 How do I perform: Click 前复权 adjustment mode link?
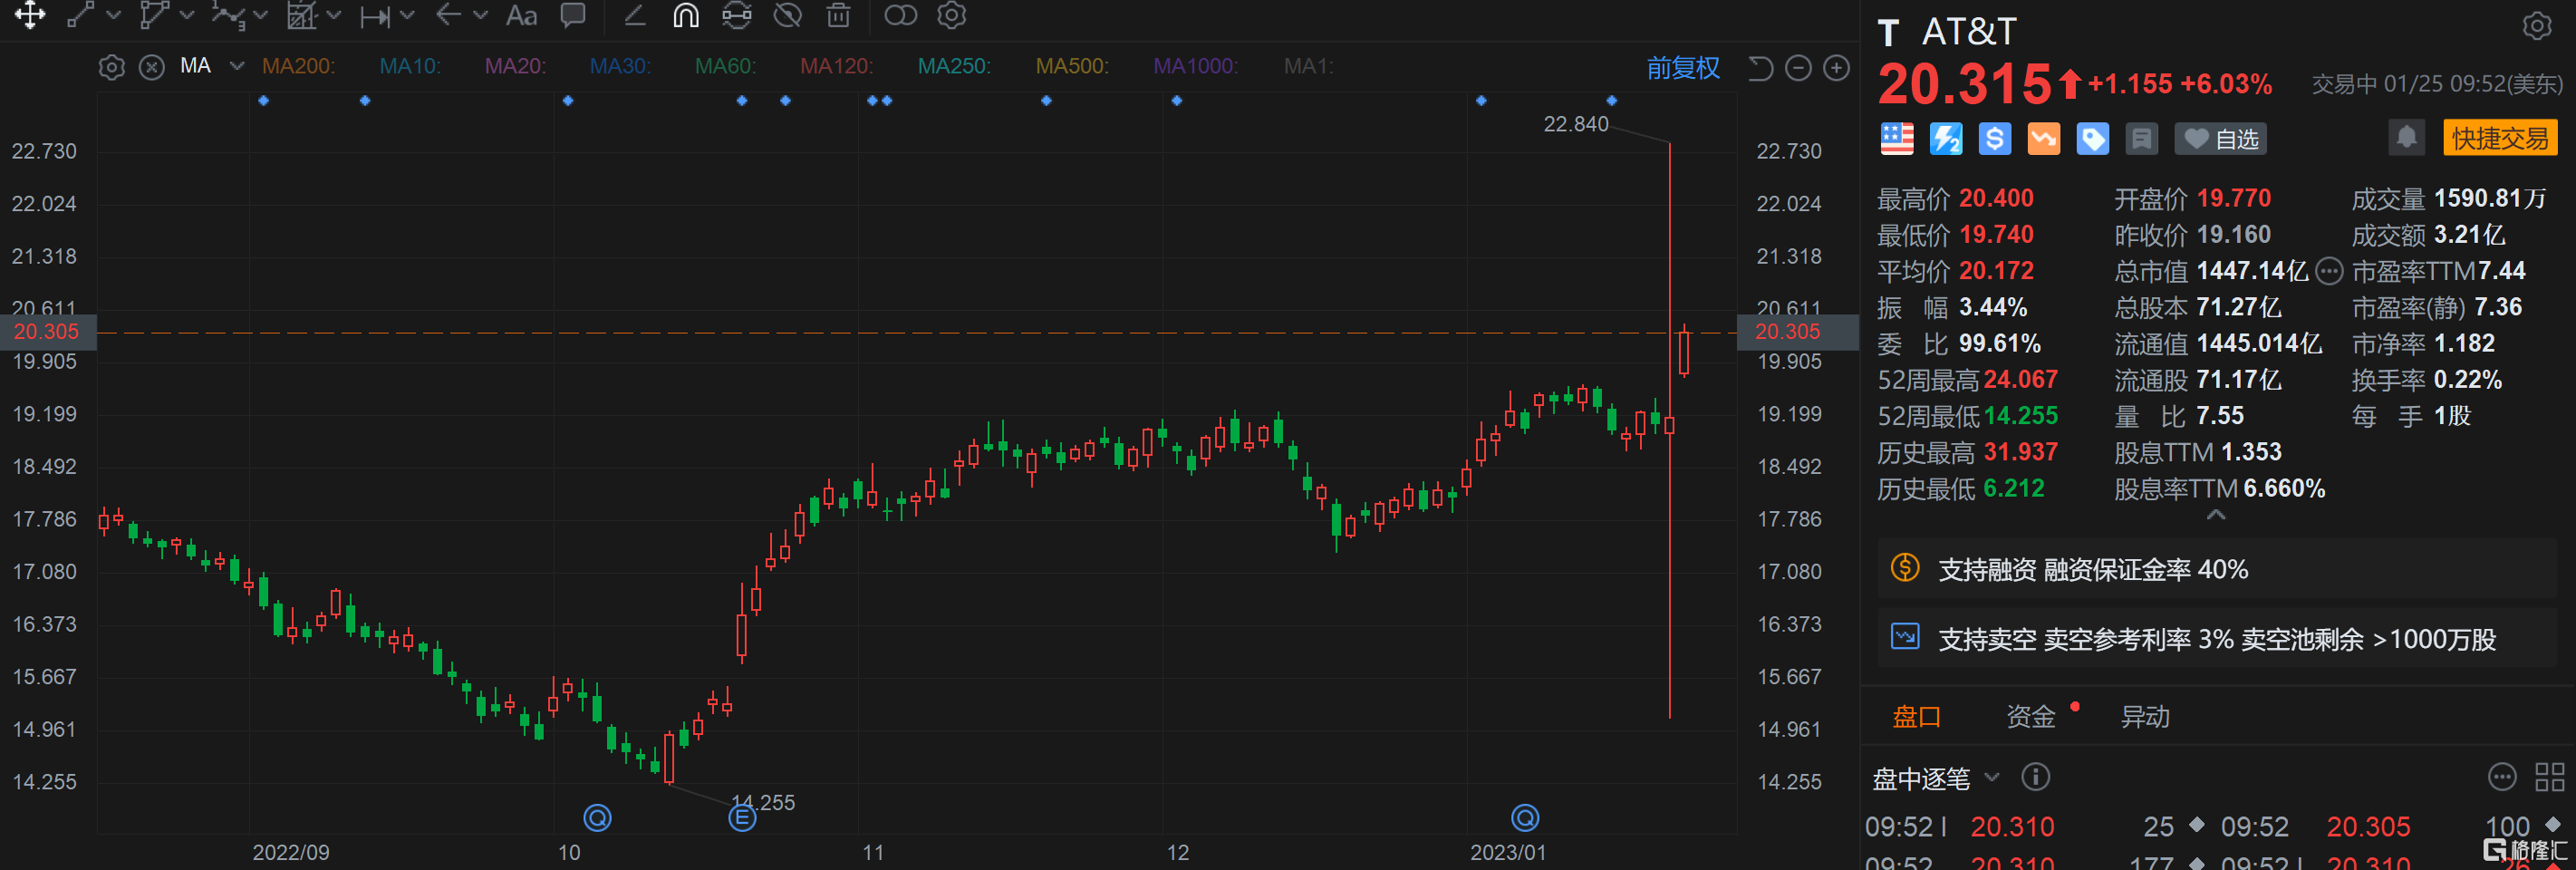coord(1683,68)
